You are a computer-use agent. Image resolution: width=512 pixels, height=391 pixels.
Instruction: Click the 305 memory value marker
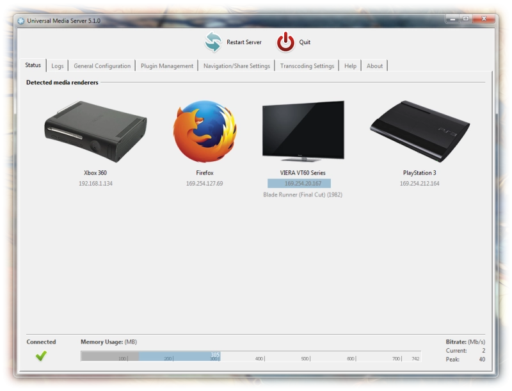click(x=215, y=355)
